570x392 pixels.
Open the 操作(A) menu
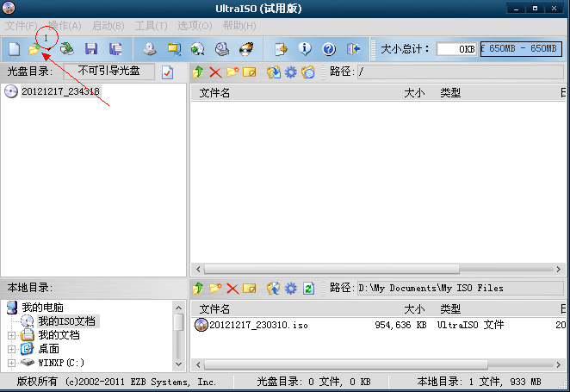65,26
